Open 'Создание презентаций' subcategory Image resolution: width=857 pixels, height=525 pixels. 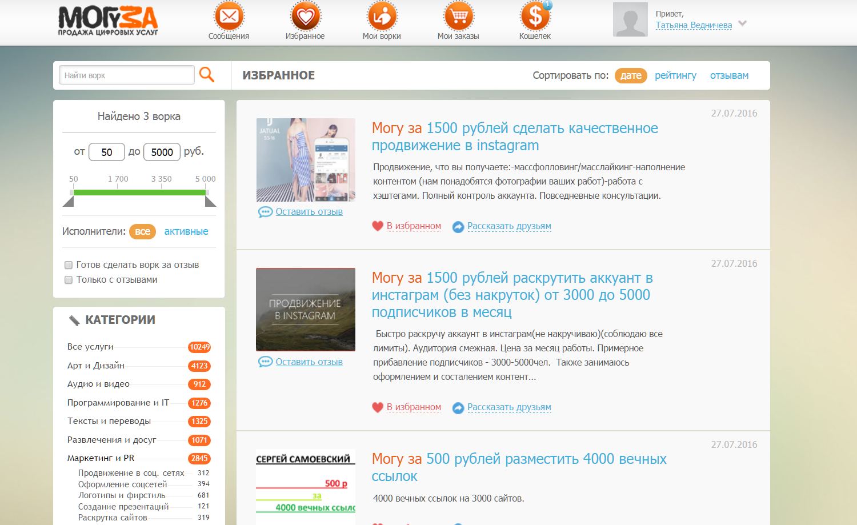tap(123, 507)
